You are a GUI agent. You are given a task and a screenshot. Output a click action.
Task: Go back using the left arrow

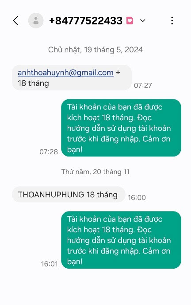tap(16, 21)
